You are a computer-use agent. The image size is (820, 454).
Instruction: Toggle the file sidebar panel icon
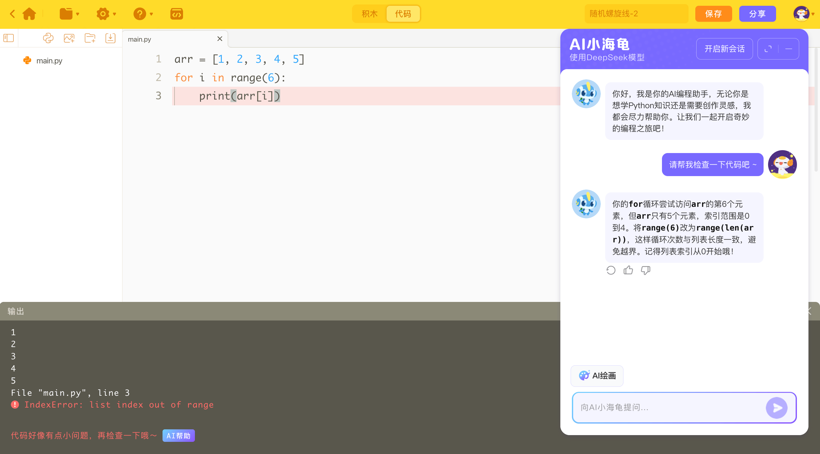(x=9, y=38)
